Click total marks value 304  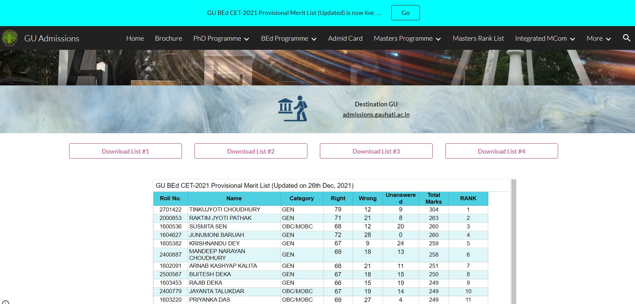coord(434,209)
